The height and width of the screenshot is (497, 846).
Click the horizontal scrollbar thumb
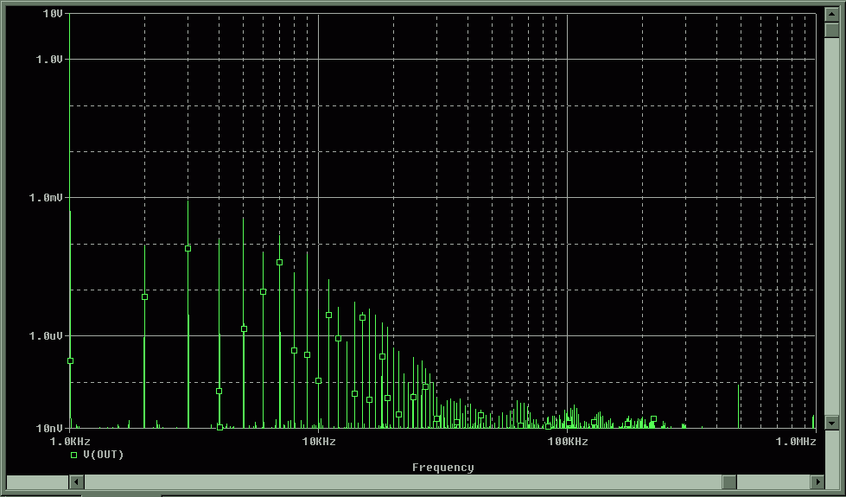click(729, 481)
